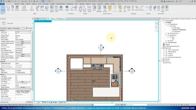This screenshot has height=110, width=196.
Task: Select the Floor tool
Action: (47, 8)
